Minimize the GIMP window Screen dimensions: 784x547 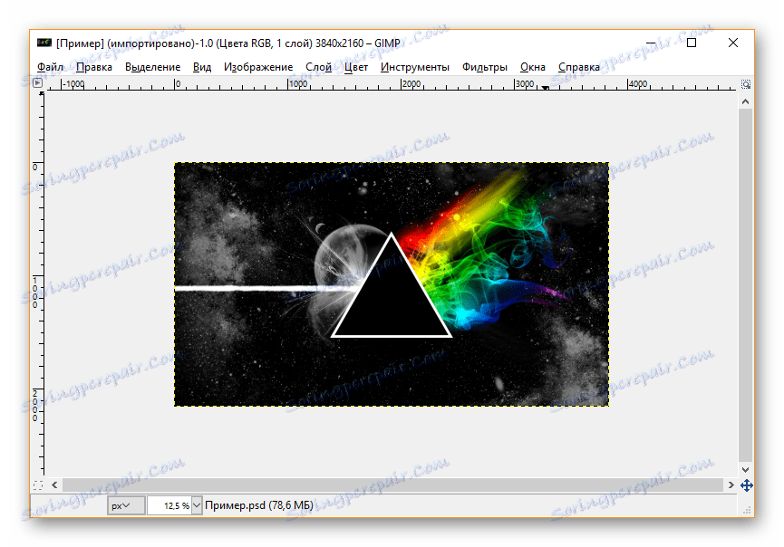pyautogui.click(x=651, y=43)
